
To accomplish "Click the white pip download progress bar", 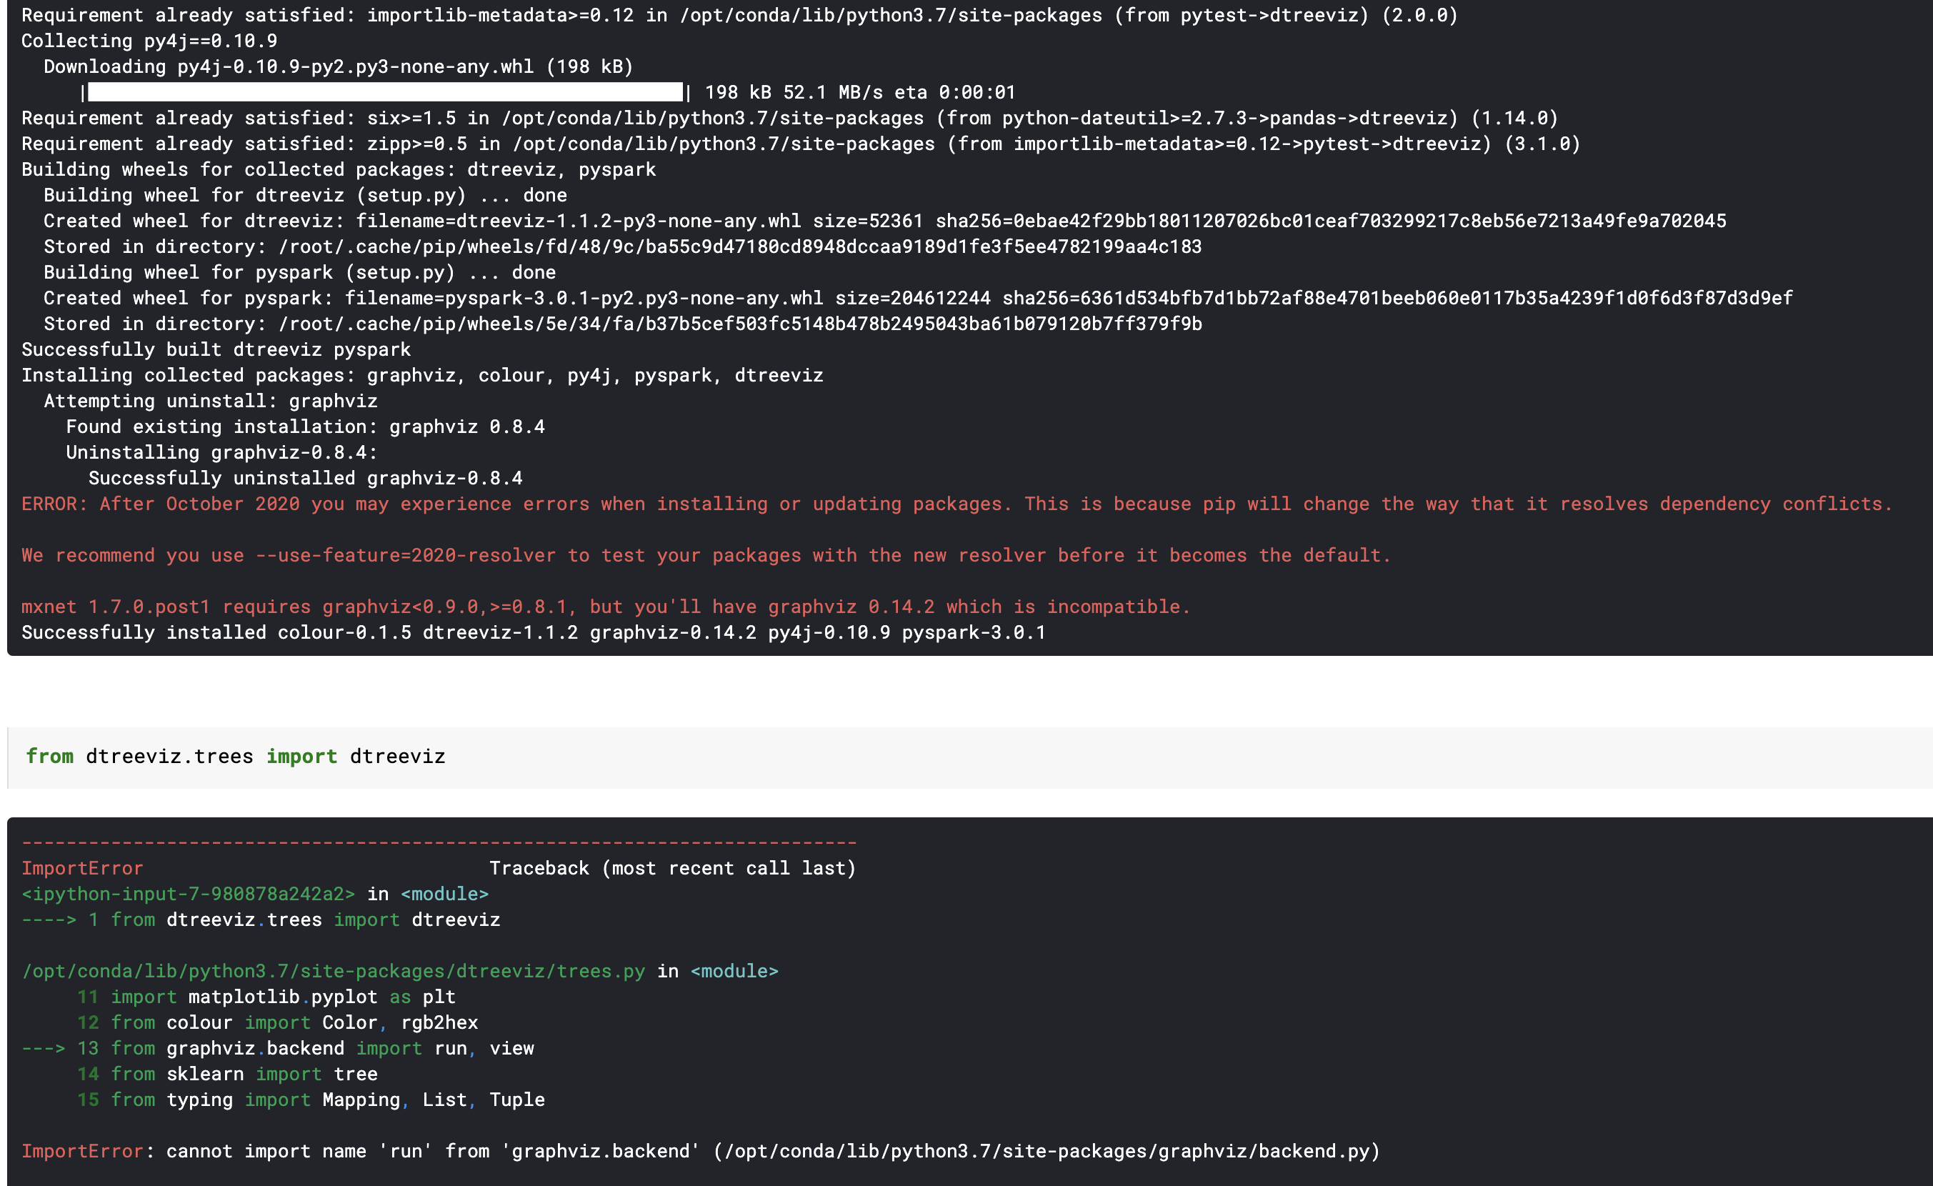I will (384, 93).
